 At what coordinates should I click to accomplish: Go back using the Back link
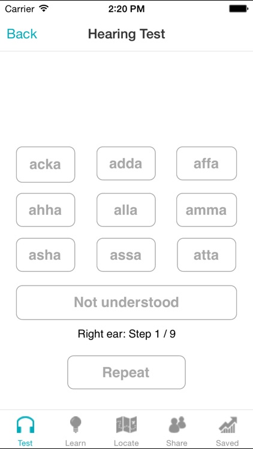tap(22, 34)
